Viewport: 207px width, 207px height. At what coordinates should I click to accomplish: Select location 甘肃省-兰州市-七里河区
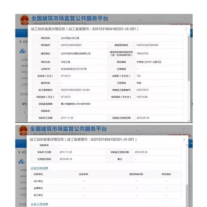[149, 62]
